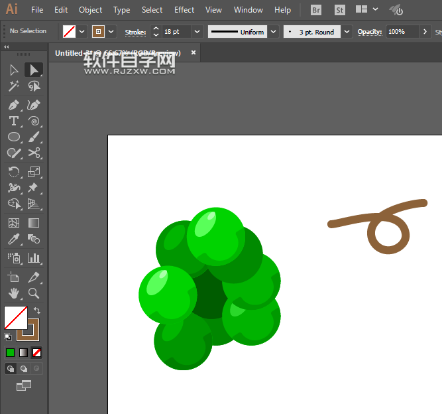Activate the Scissors tool

(x=34, y=154)
